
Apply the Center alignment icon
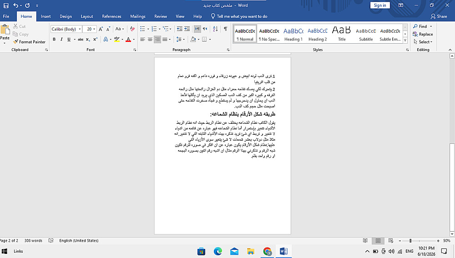click(150, 39)
